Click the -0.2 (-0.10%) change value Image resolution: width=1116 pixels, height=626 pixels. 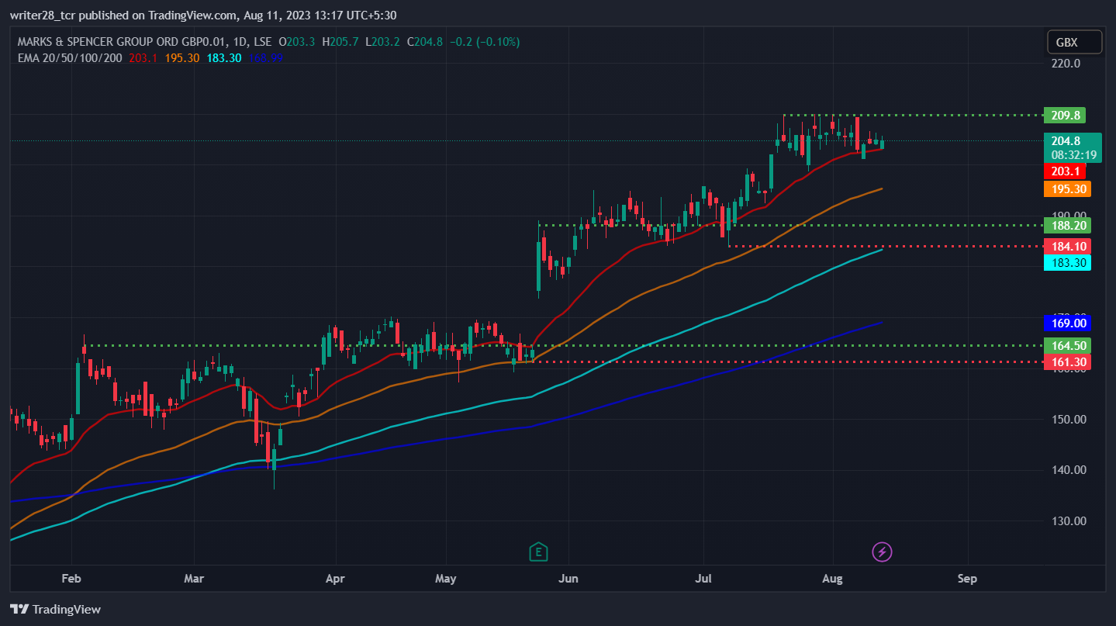coord(484,42)
